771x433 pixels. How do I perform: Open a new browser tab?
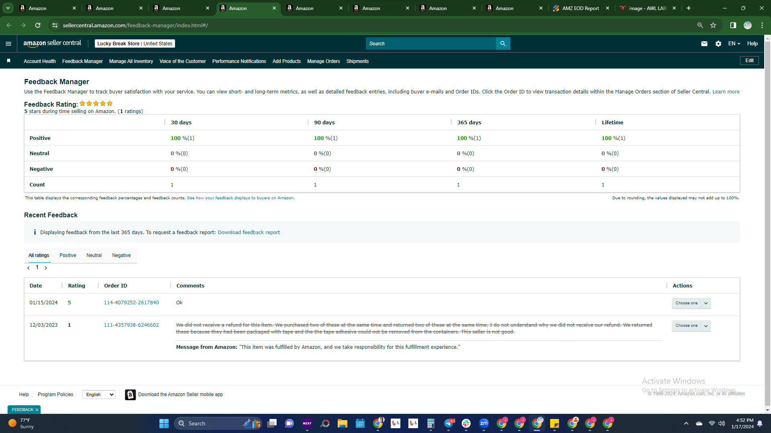coord(689,8)
